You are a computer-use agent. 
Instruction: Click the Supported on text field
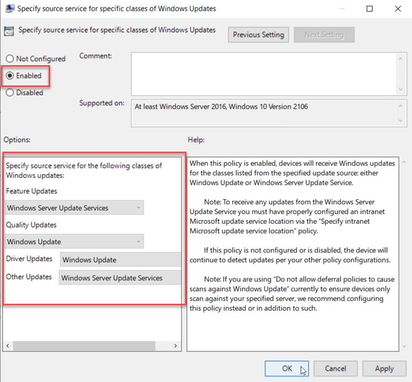pyautogui.click(x=264, y=113)
